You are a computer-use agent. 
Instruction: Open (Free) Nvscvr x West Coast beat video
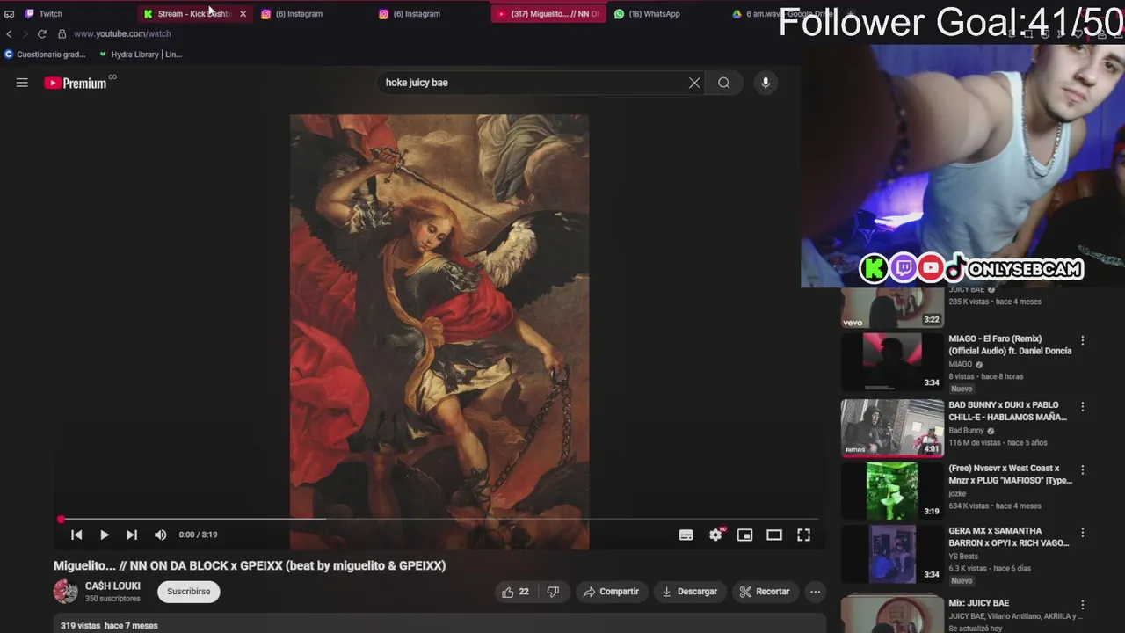[x=1010, y=475]
